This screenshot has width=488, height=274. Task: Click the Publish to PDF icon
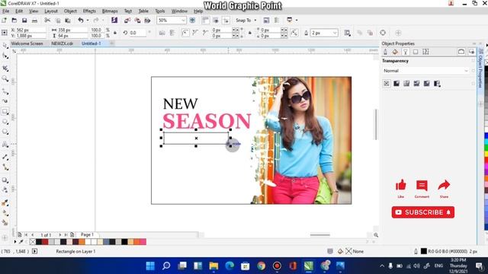(147, 21)
